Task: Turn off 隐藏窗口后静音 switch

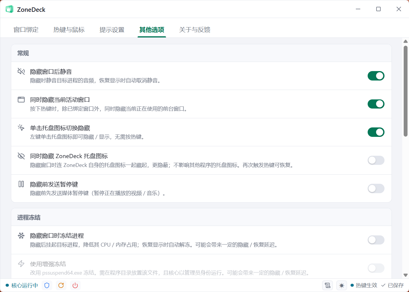Action: (x=376, y=76)
